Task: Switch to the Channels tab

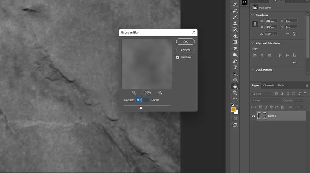Action: 269,85
